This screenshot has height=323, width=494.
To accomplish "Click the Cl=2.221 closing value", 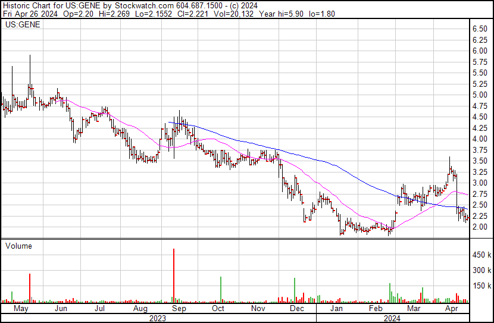I will 193,14.
